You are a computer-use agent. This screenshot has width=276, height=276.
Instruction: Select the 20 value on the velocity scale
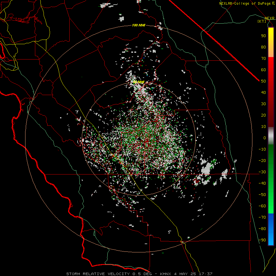263,115
